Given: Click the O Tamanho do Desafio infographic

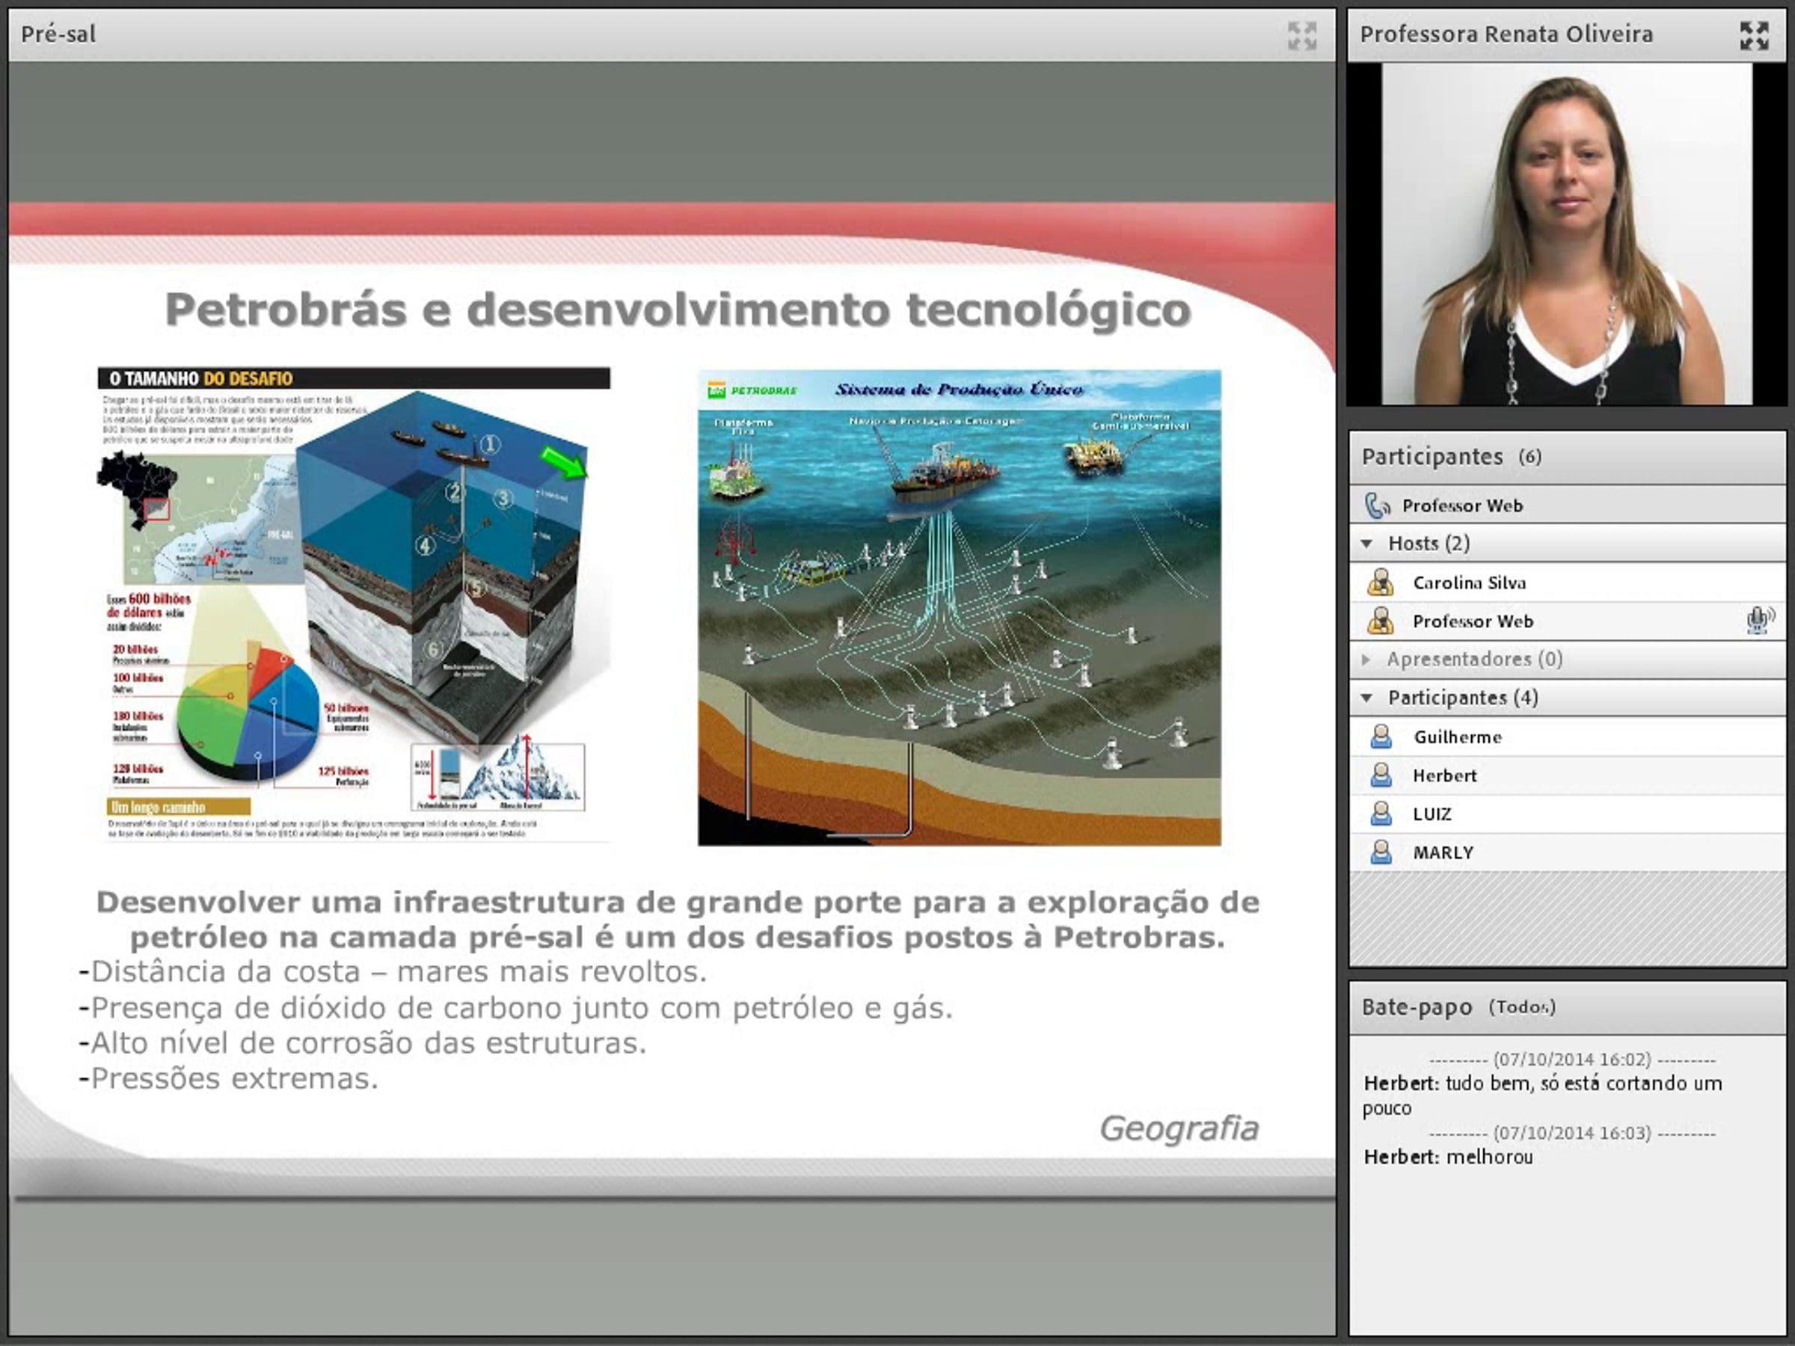Looking at the screenshot, I should click(354, 604).
